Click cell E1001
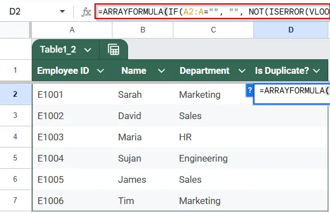This screenshot has height=213, width=330. [x=72, y=94]
